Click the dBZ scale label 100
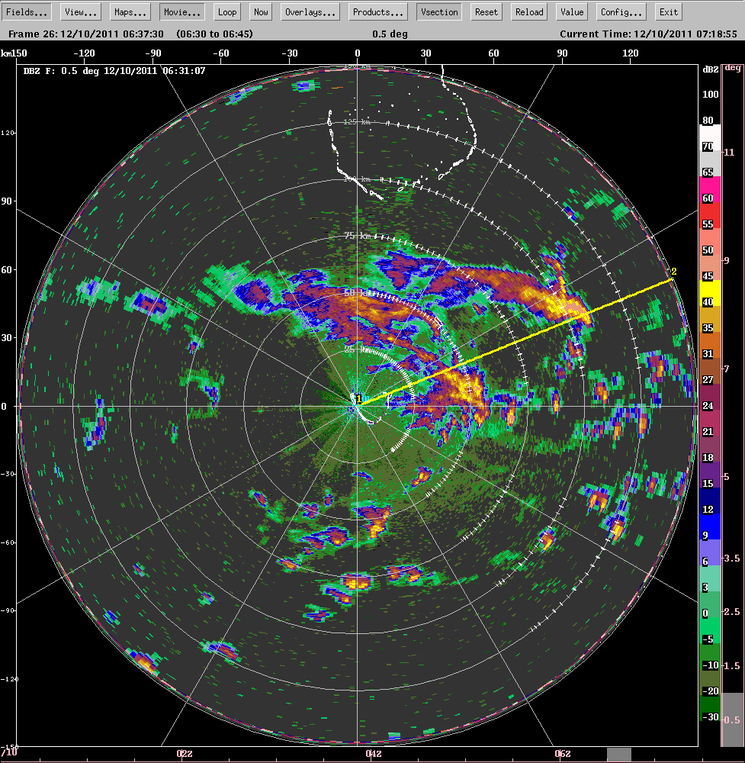The image size is (745, 763). coord(710,95)
